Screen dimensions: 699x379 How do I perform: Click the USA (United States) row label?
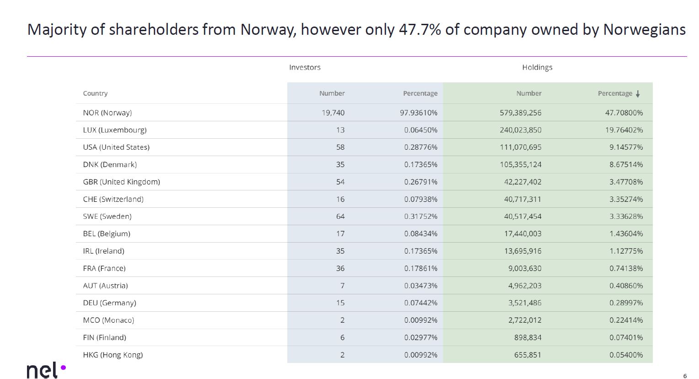[x=116, y=147]
